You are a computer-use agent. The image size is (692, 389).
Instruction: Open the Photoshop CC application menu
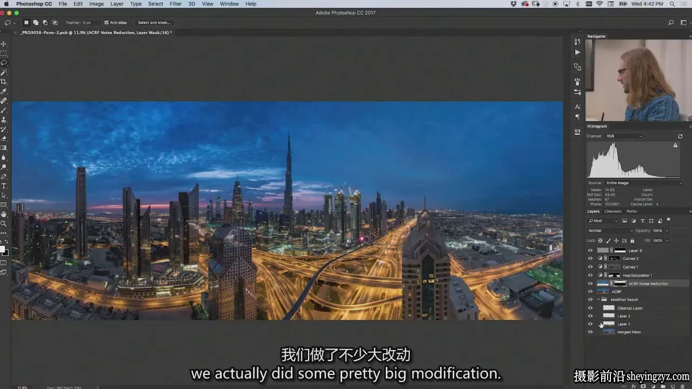(34, 4)
